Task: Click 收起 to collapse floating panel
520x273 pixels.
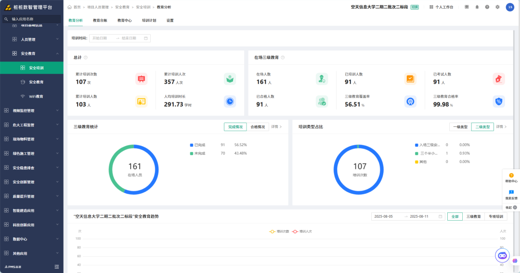Action: tap(511, 208)
